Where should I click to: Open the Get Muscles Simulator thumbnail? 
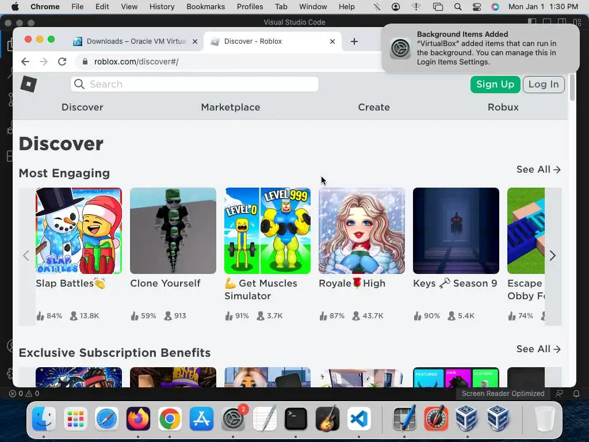267,231
